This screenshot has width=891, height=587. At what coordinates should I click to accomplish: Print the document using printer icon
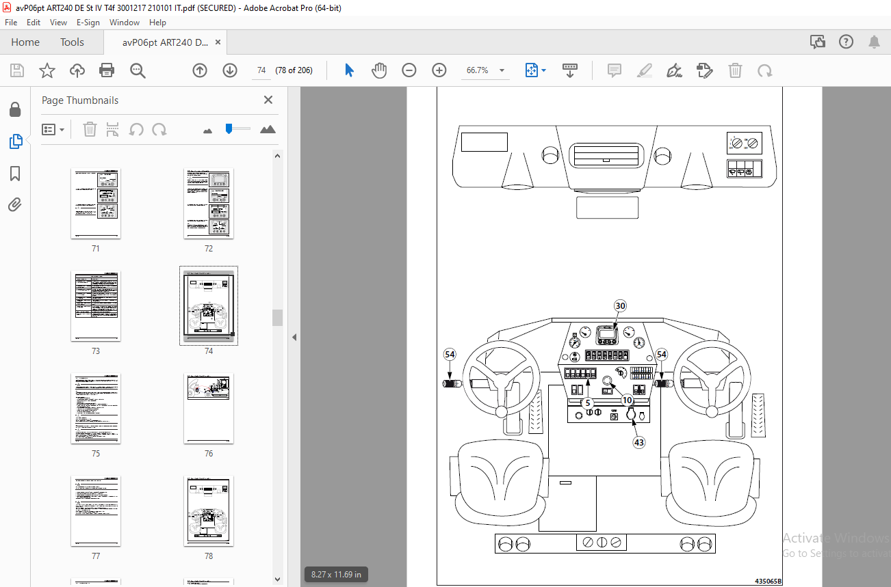pyautogui.click(x=107, y=70)
